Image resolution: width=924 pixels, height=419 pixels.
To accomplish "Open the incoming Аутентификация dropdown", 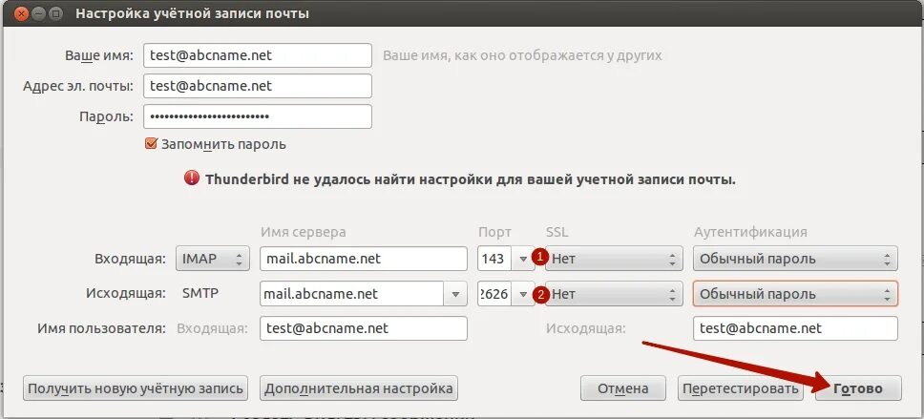I will pyautogui.click(x=795, y=259).
